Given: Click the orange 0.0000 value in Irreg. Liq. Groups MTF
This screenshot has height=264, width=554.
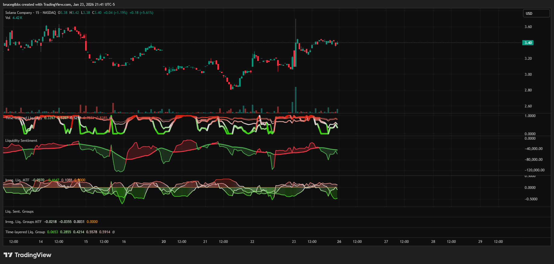Looking at the screenshot, I should (x=92, y=222).
